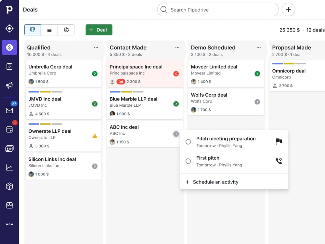The image size is (325, 244).
Task: Mark Pitch meeting preparation as done
Action: coord(188,142)
